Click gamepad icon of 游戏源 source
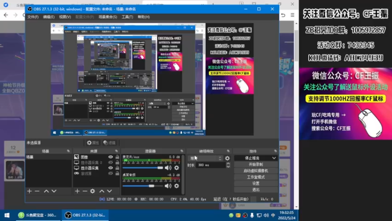 (76, 173)
